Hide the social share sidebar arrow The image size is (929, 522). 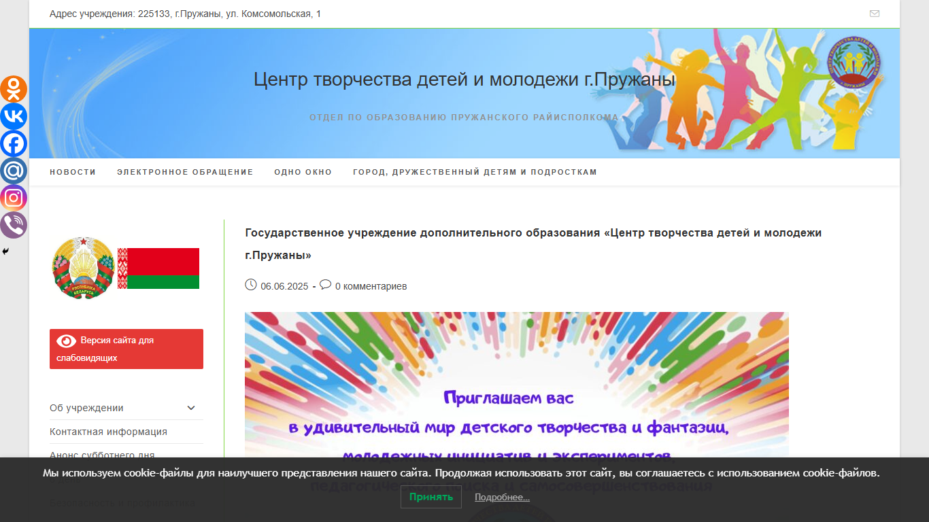click(5, 251)
